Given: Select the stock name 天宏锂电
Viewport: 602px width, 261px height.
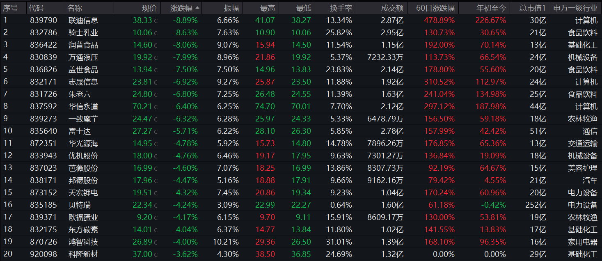Looking at the screenshot, I should [x=83, y=192].
